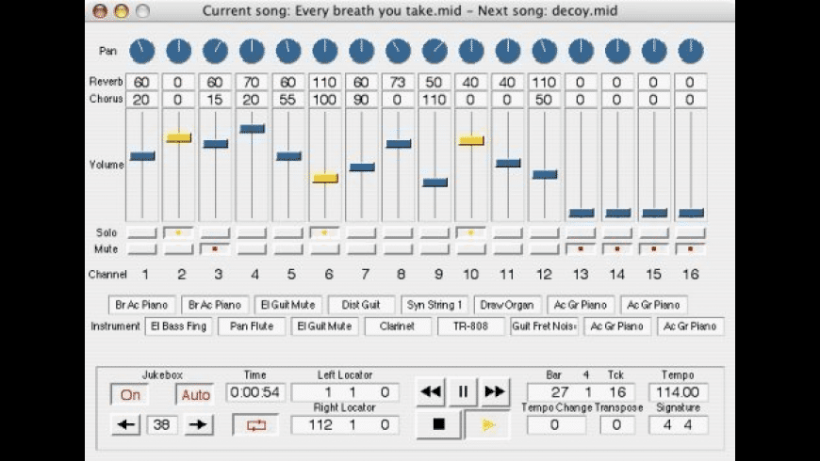
Task: Turn off the Jukebox On button
Action: tap(130, 395)
